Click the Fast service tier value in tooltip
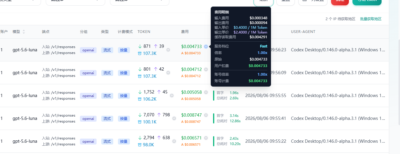This screenshot has height=154, width=400. (x=263, y=46)
